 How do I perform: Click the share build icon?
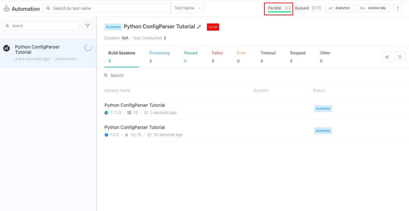(x=387, y=57)
